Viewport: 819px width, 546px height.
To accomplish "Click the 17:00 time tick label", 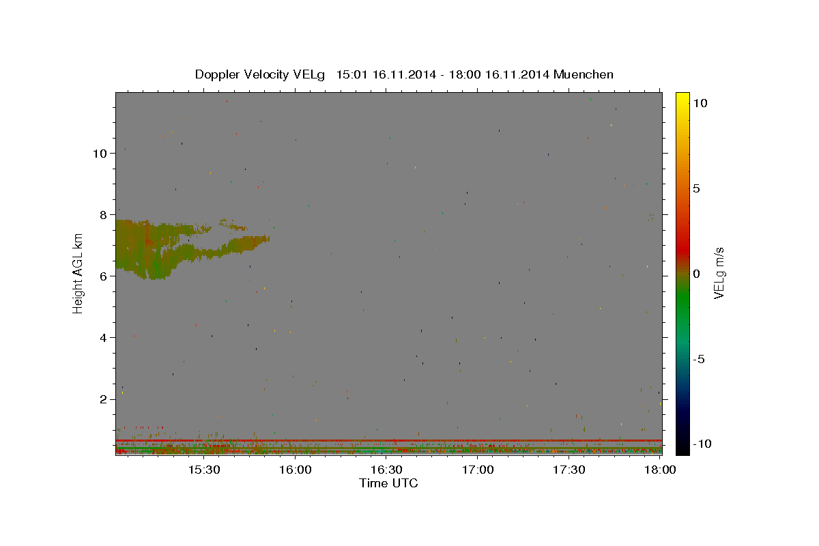I will (478, 470).
